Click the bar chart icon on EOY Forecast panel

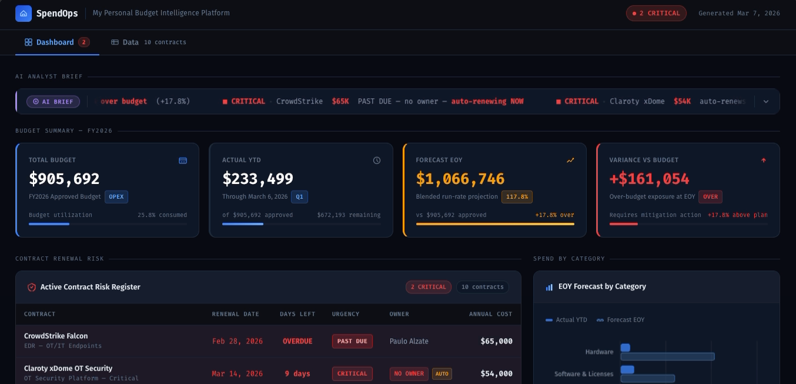pos(548,287)
